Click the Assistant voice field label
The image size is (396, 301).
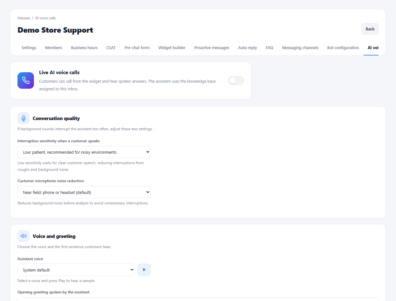[30, 259]
